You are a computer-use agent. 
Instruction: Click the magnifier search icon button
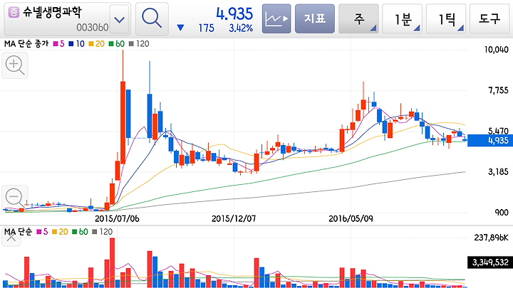click(152, 19)
